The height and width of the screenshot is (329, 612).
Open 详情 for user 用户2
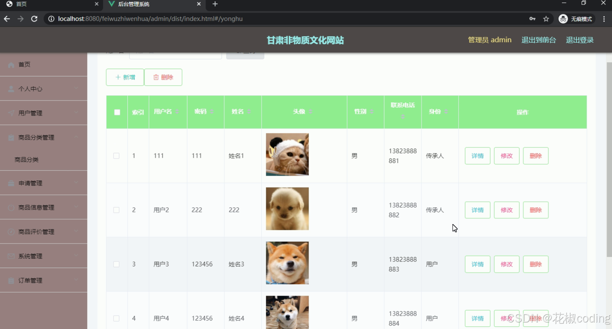[477, 210]
